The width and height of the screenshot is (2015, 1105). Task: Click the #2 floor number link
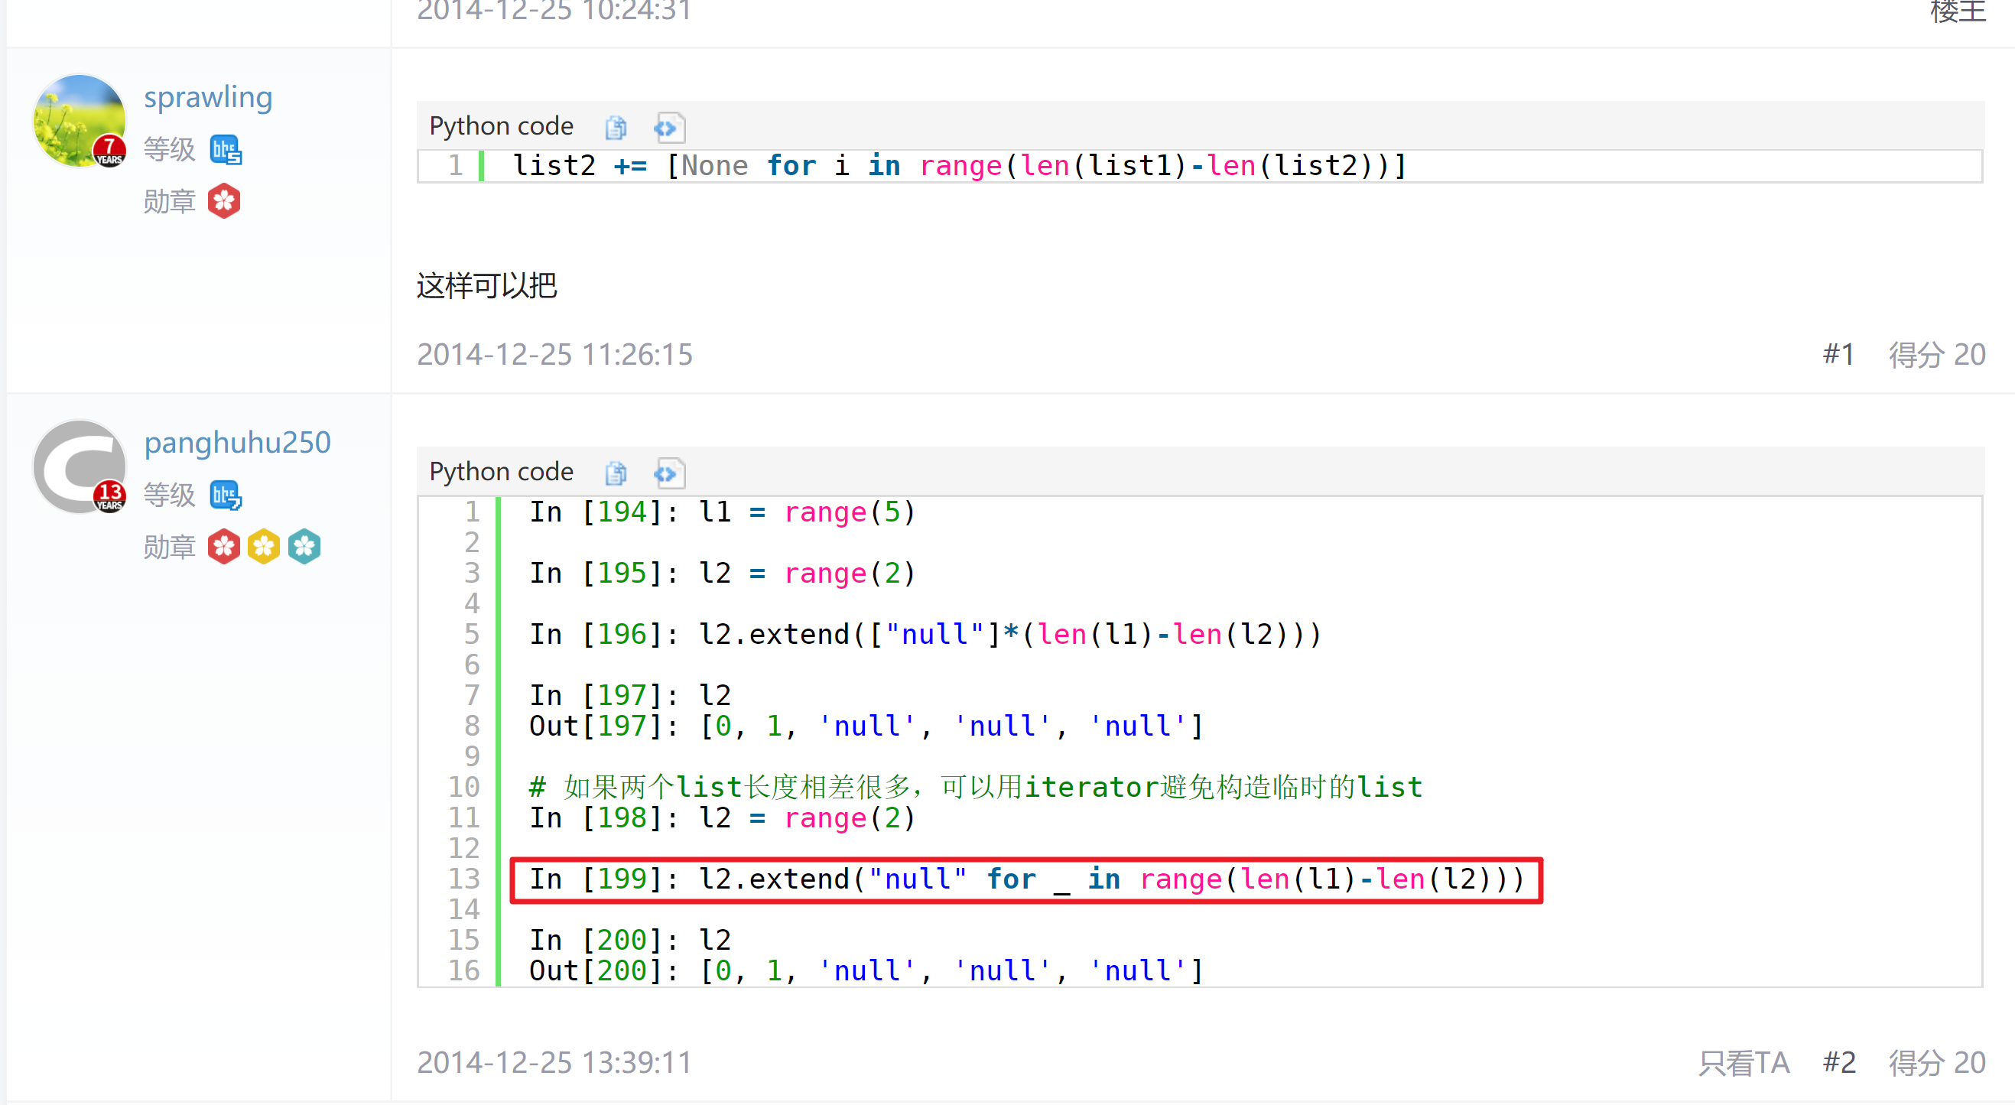1838,1062
